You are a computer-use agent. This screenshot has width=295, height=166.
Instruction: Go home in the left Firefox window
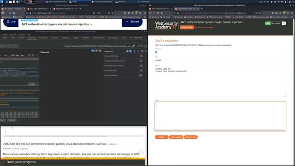[x=14, y=13]
